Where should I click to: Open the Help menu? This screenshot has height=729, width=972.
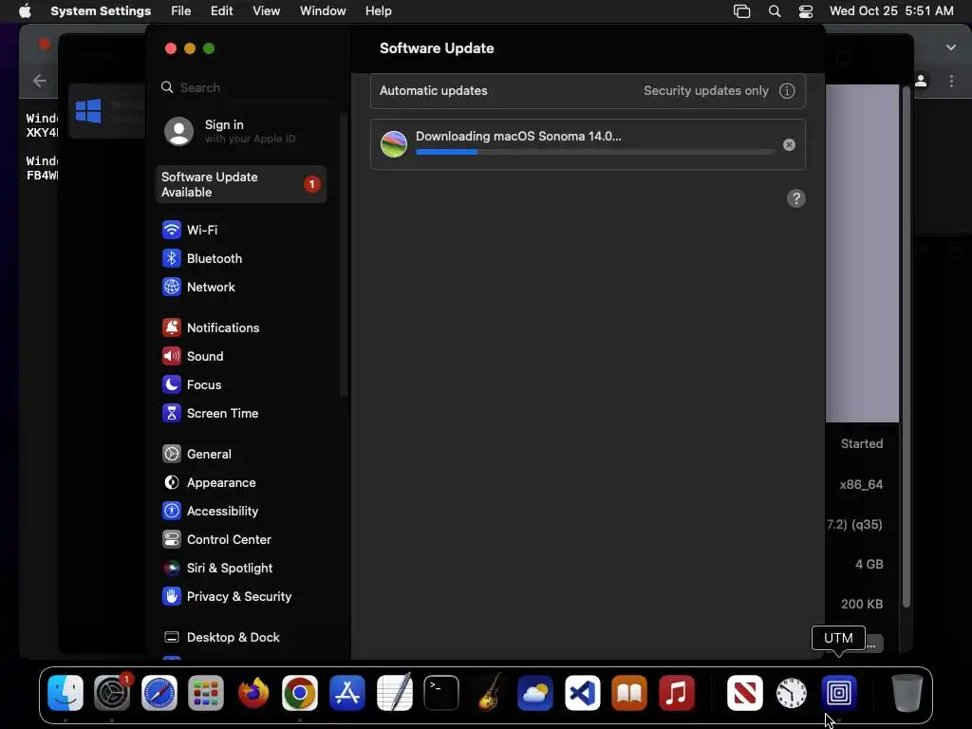378,11
